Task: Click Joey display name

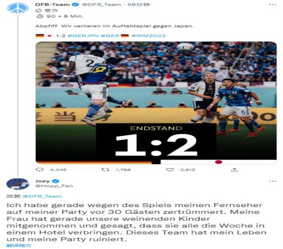Action: [x=42, y=181]
